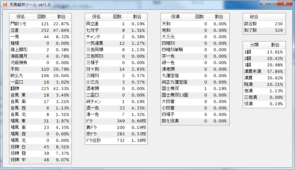Select the 純チャン row

pyautogui.click(x=116, y=102)
